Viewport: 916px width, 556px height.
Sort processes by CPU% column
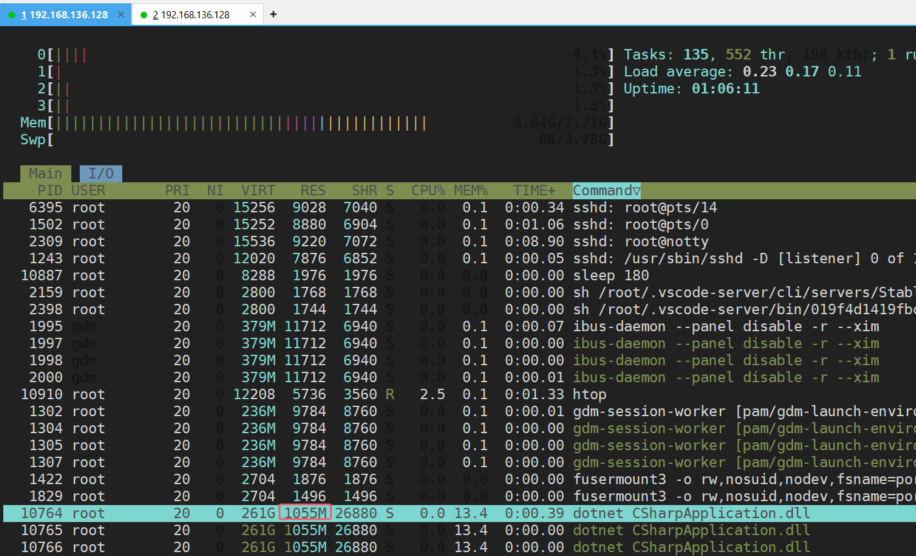tap(428, 191)
